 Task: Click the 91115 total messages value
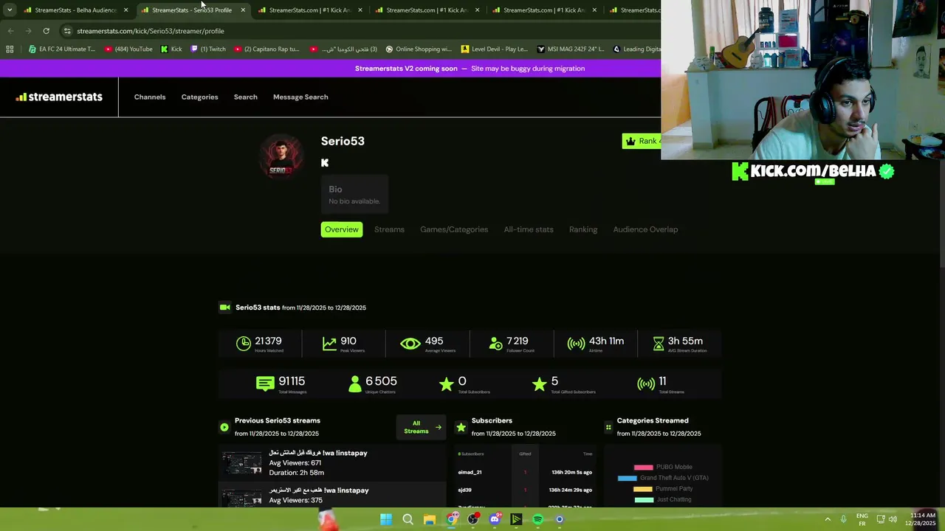tap(292, 381)
